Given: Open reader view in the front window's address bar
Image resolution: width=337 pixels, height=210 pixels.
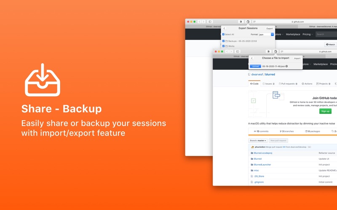Looking at the screenshot, I should (x=282, y=51).
